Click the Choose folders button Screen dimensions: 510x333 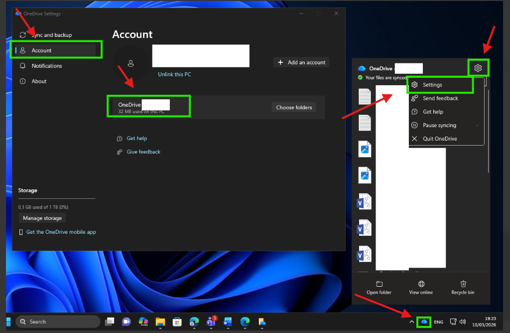(294, 107)
